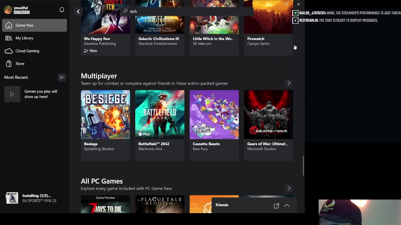
Task: Click the Most Recent label
Action: point(16,77)
